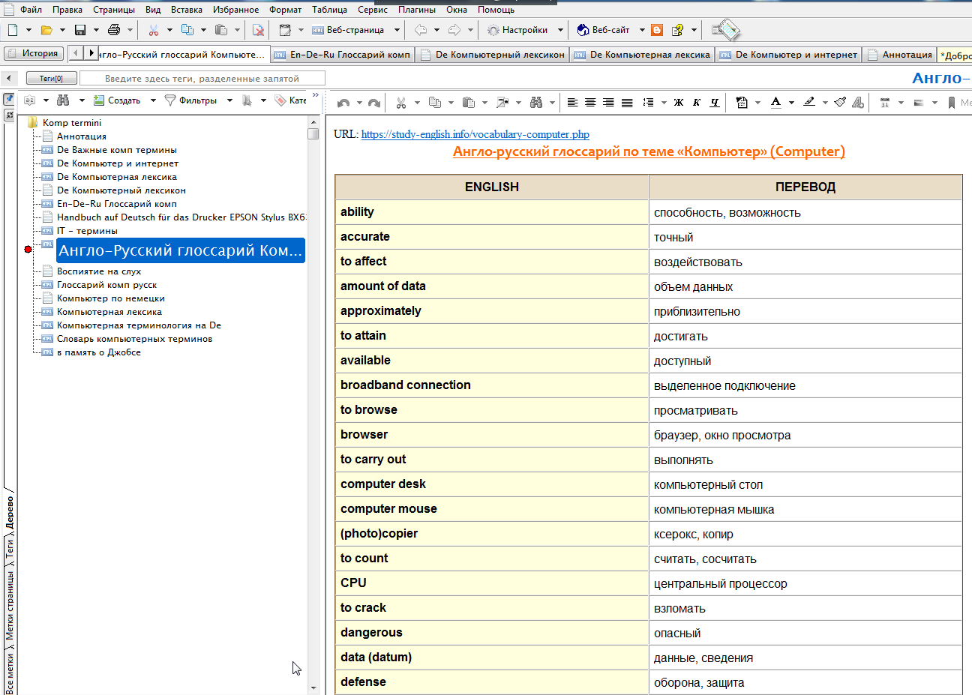Screen dimensions: 972x695
Task: Click the tags input field
Action: click(202, 78)
